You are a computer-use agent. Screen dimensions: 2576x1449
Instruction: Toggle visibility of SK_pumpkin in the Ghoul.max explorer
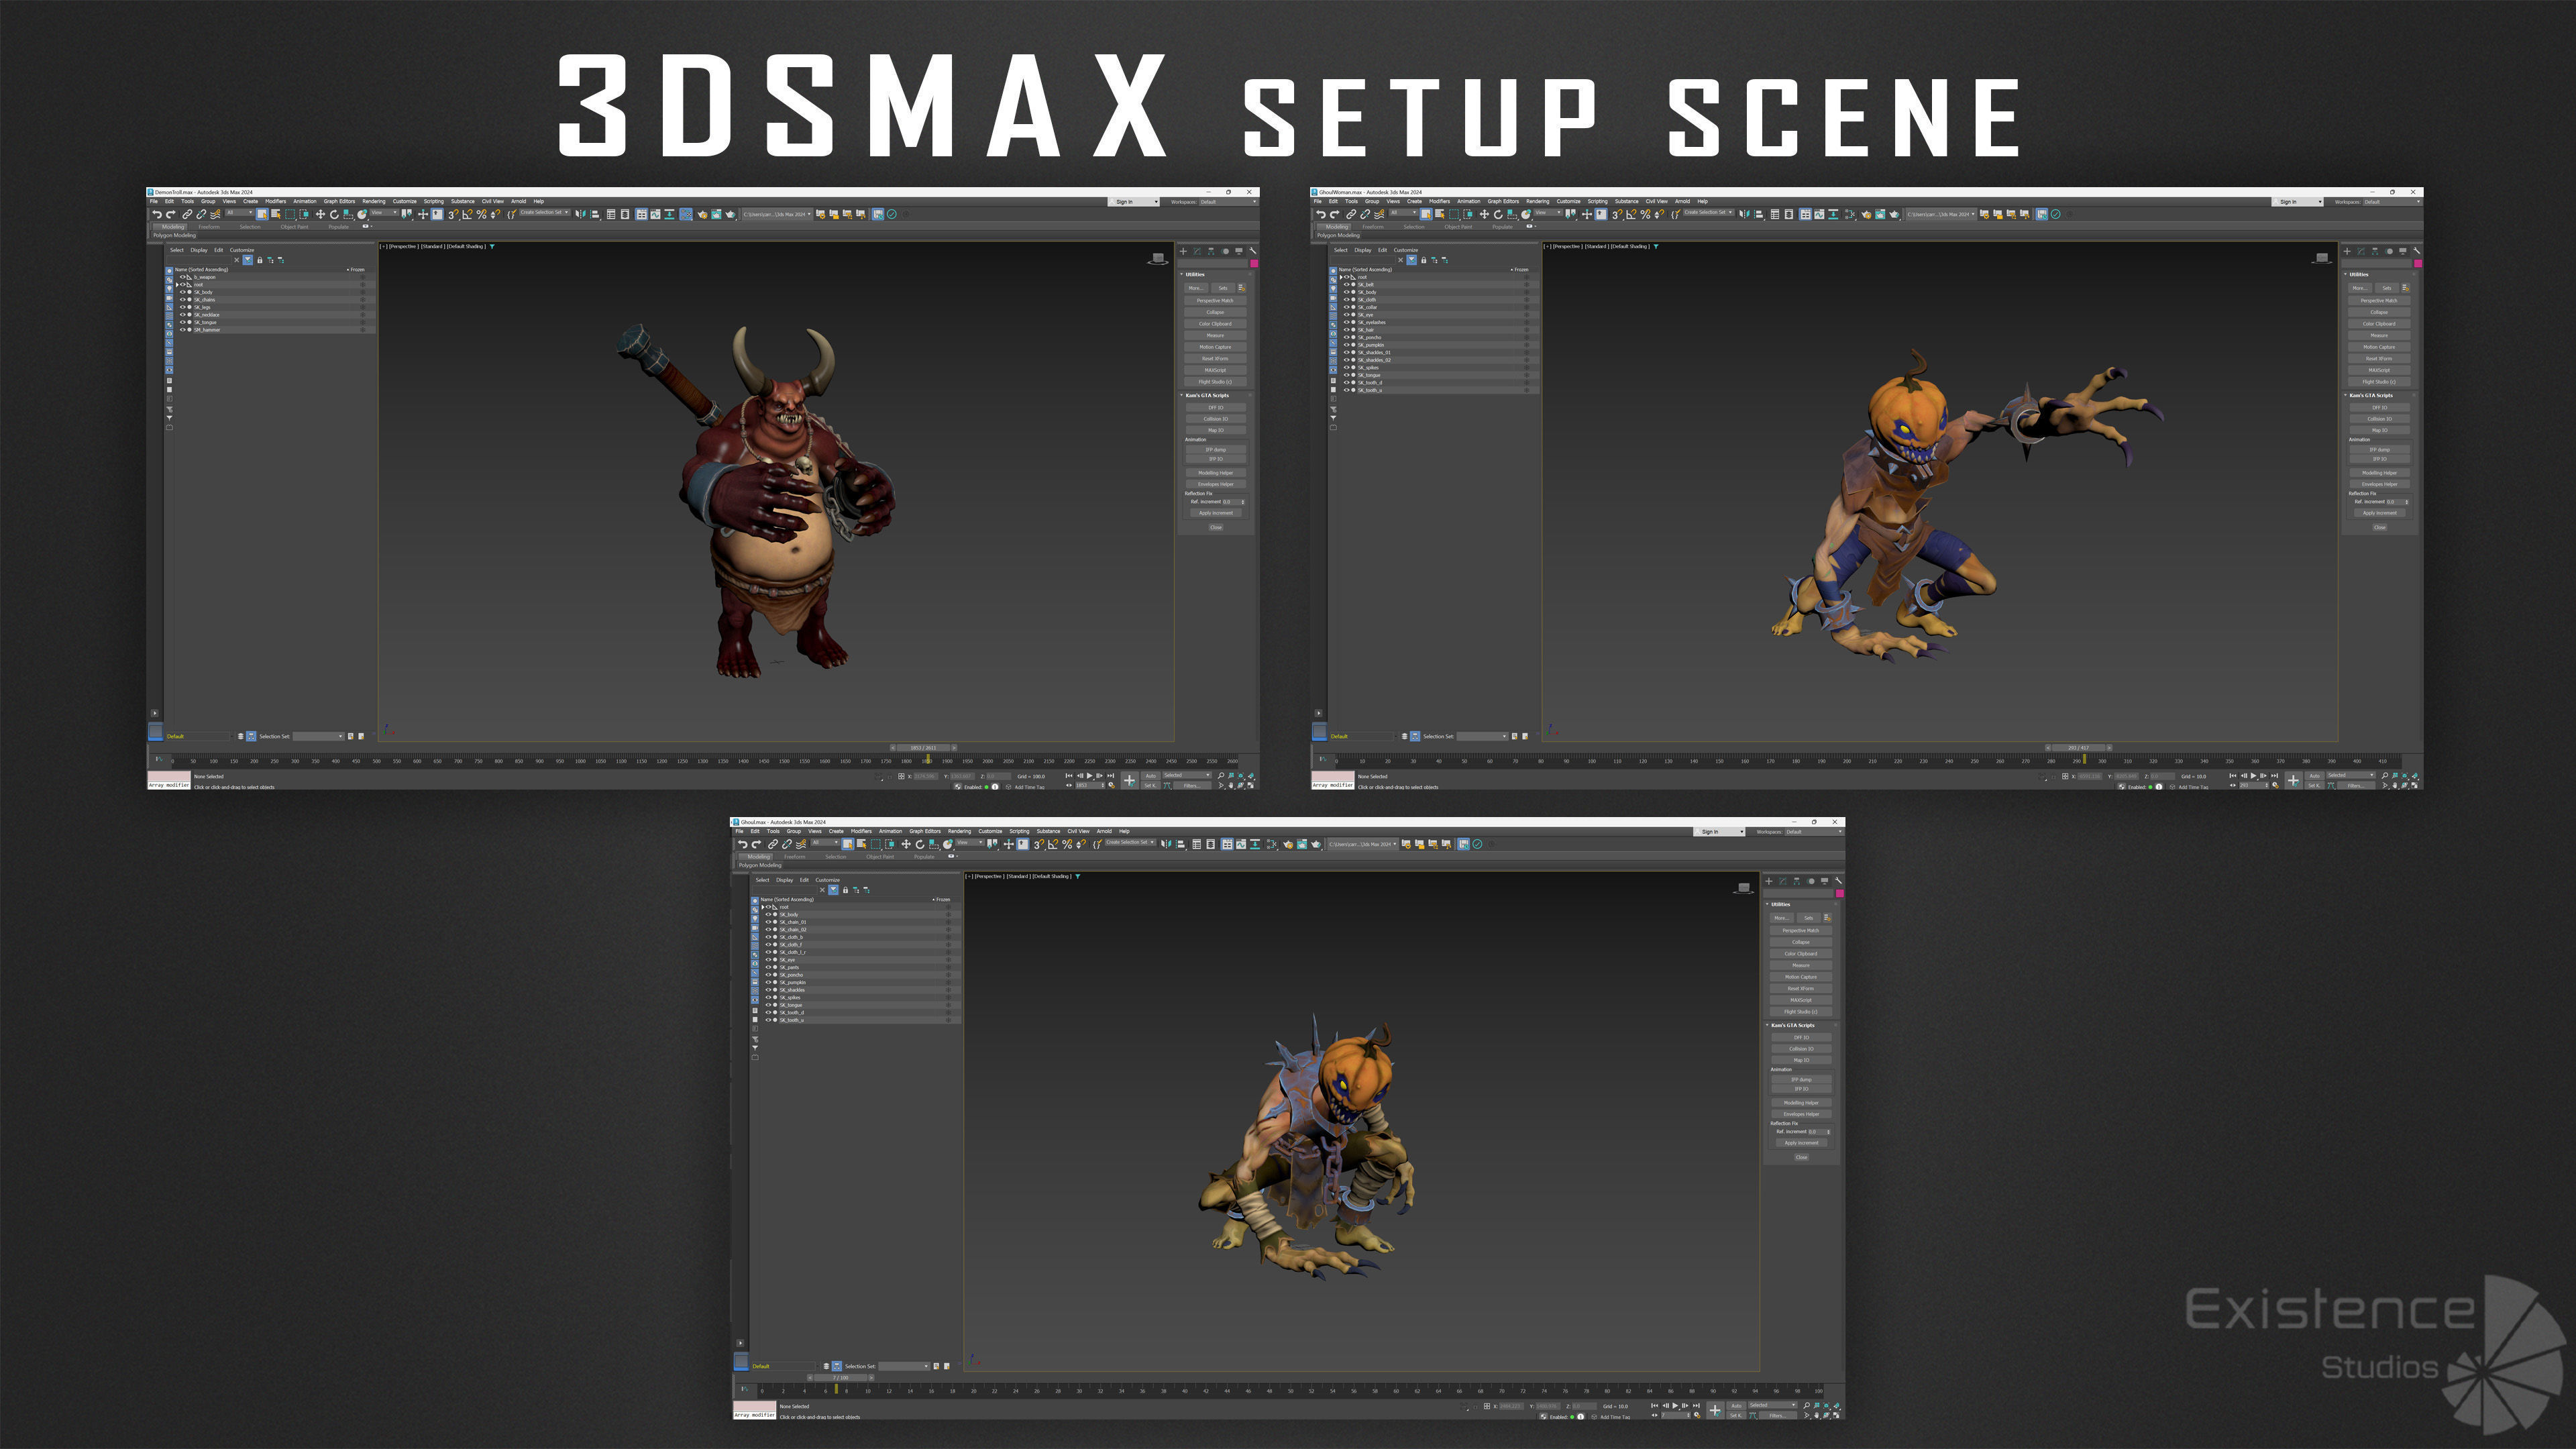768,982
